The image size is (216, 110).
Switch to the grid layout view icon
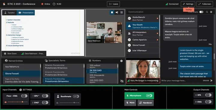pos(121,12)
